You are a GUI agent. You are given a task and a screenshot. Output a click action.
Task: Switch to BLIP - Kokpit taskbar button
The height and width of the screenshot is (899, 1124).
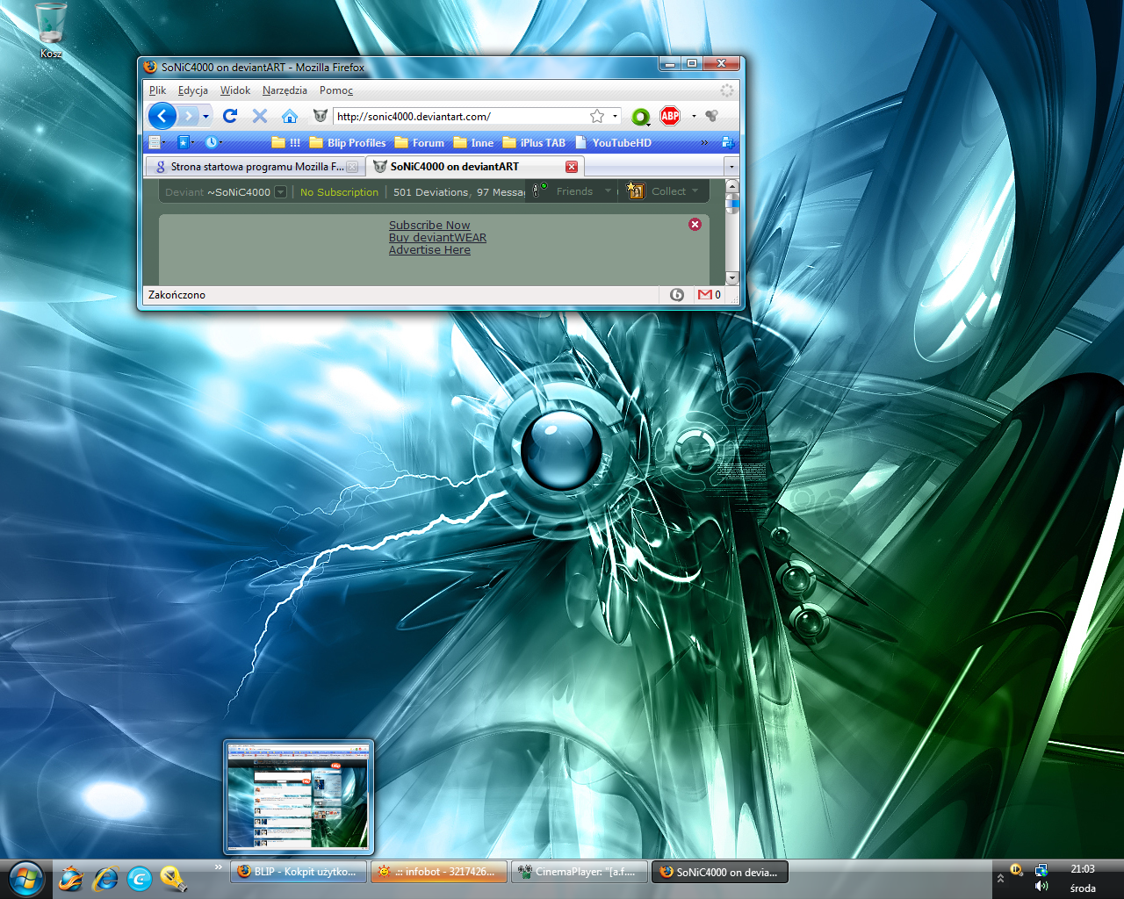click(299, 872)
